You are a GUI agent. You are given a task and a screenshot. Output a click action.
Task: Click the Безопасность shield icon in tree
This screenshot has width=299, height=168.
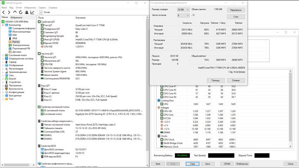coord(7,89)
